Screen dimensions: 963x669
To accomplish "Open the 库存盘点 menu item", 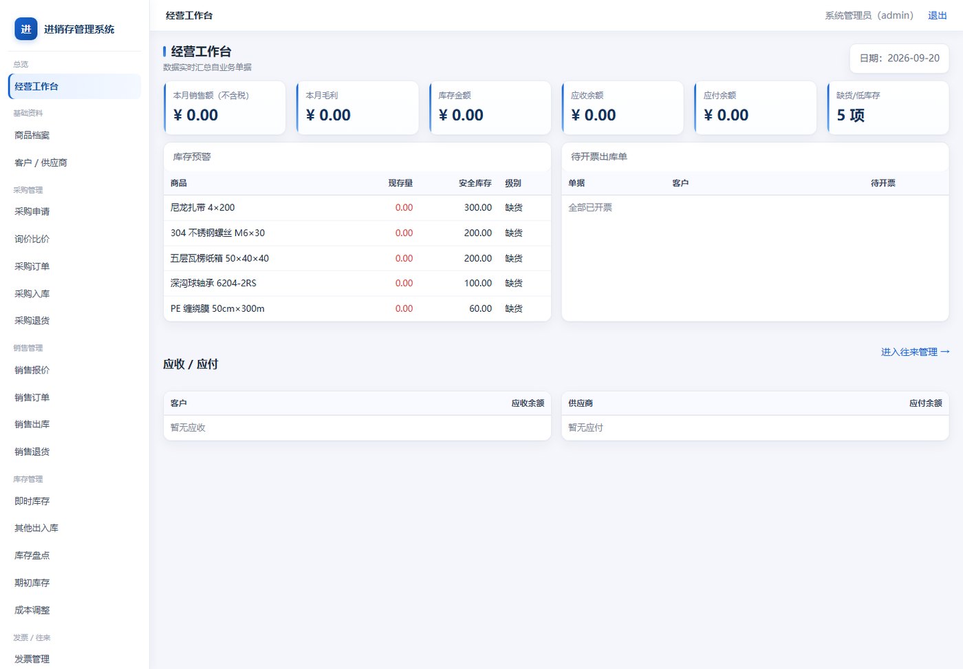I will (x=74, y=555).
